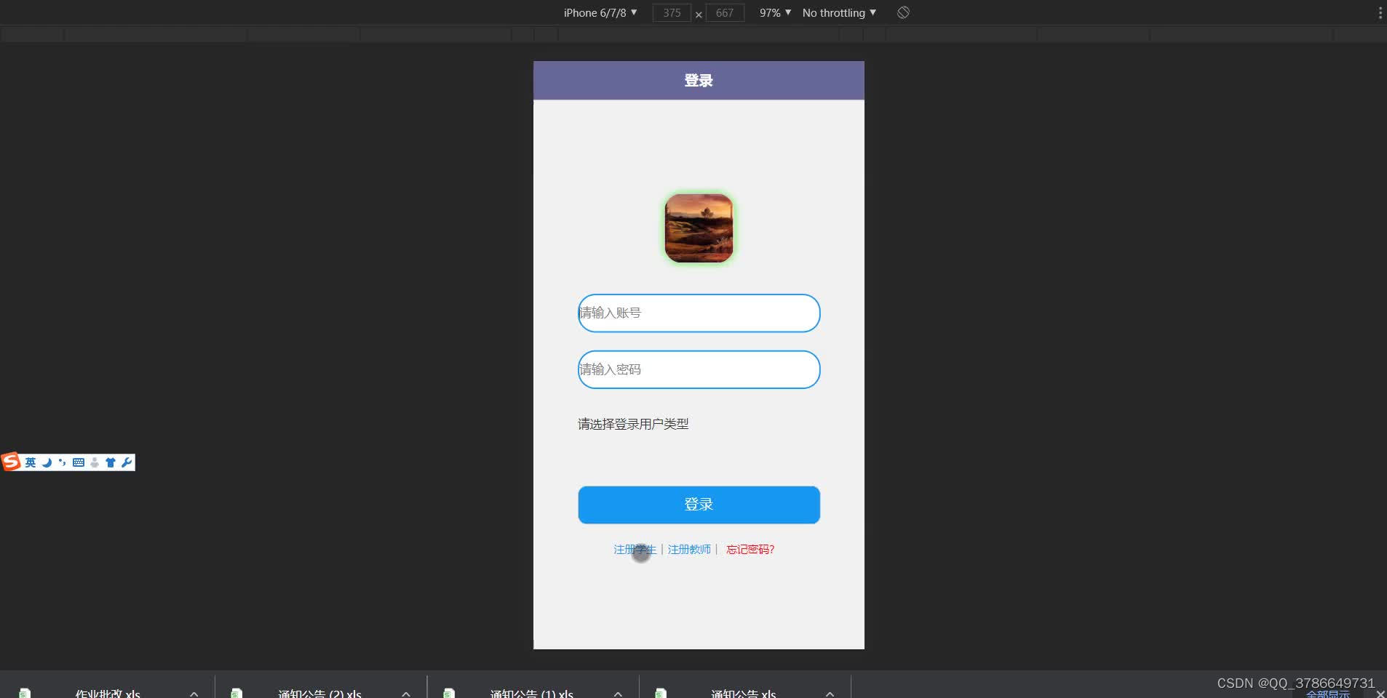1387x698 pixels.
Task: Open the 97% zoom dropdown
Action: pyautogui.click(x=775, y=12)
